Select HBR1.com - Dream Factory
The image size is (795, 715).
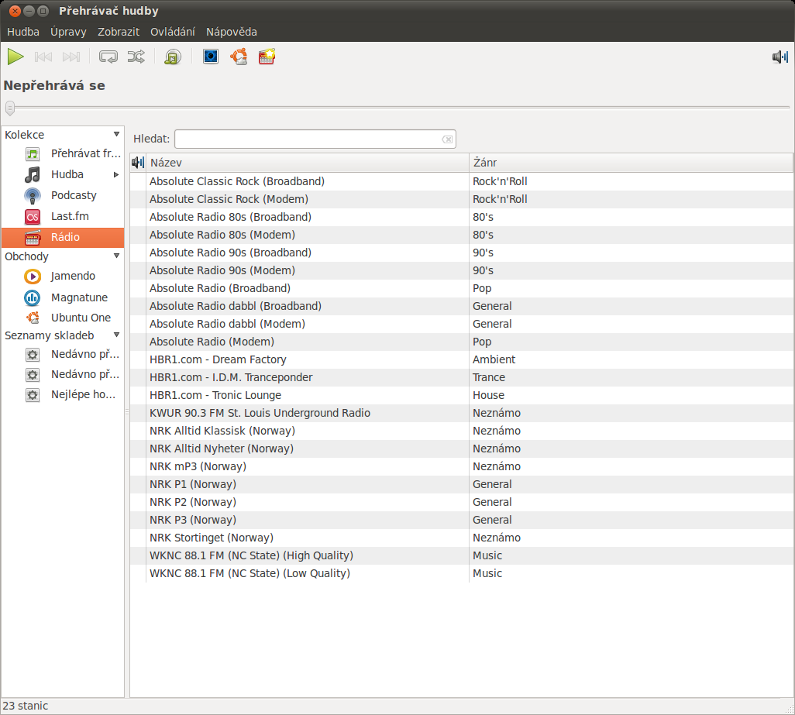point(461,359)
